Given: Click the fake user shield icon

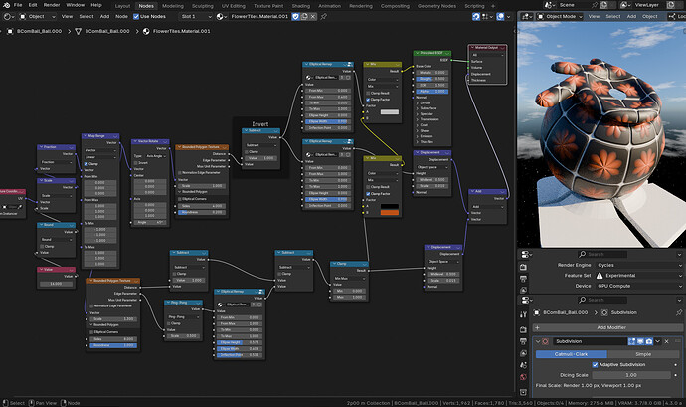Looking at the screenshot, I should tap(295, 16).
